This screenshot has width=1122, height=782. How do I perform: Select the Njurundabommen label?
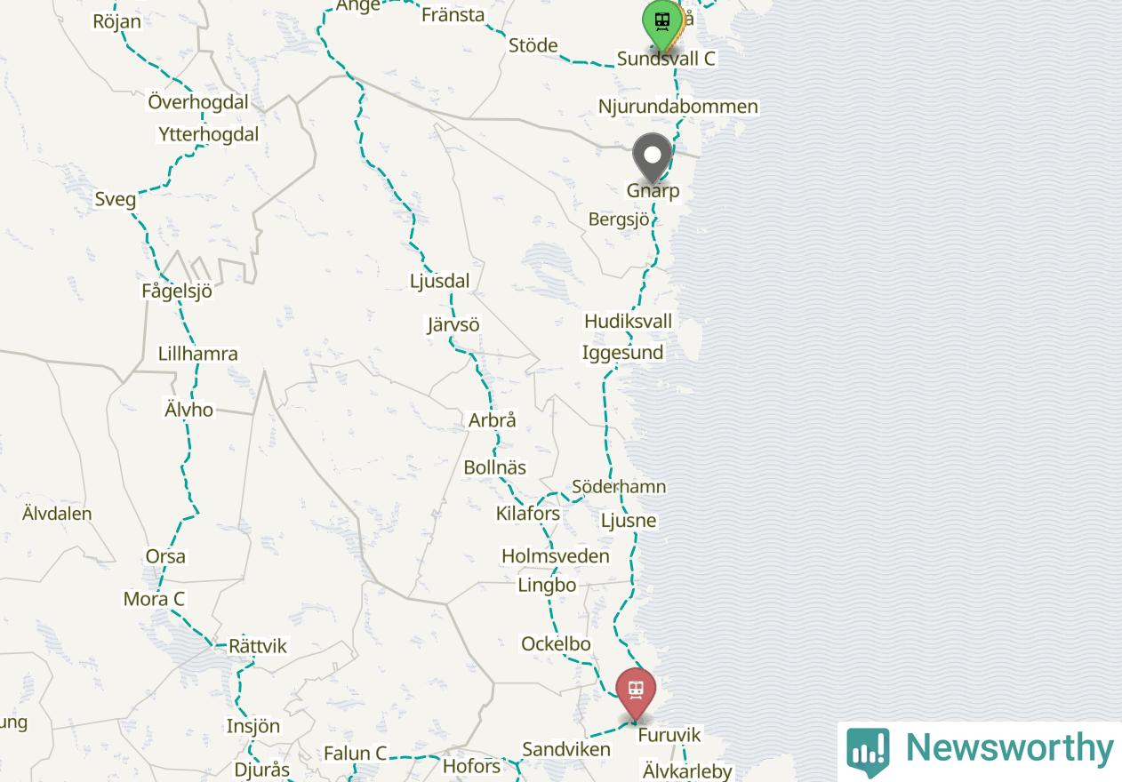point(678,107)
